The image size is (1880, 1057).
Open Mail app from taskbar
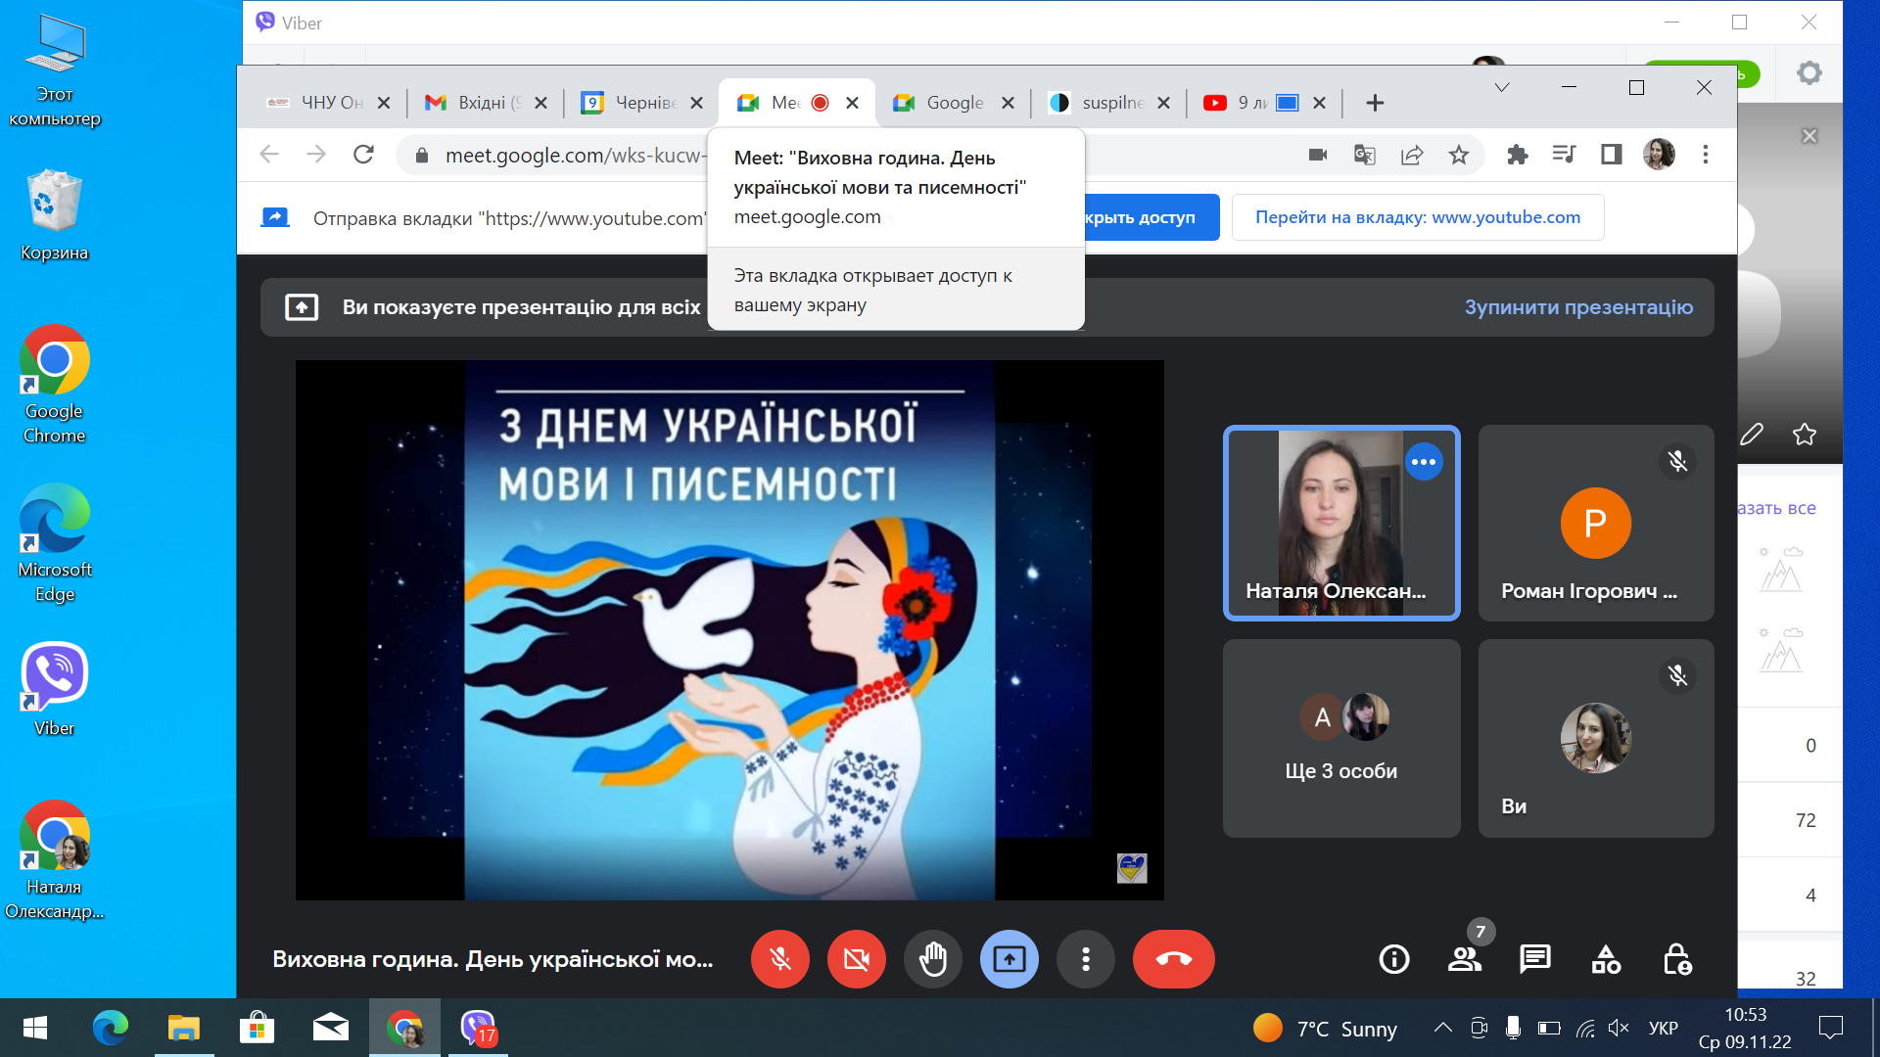pyautogui.click(x=330, y=1028)
